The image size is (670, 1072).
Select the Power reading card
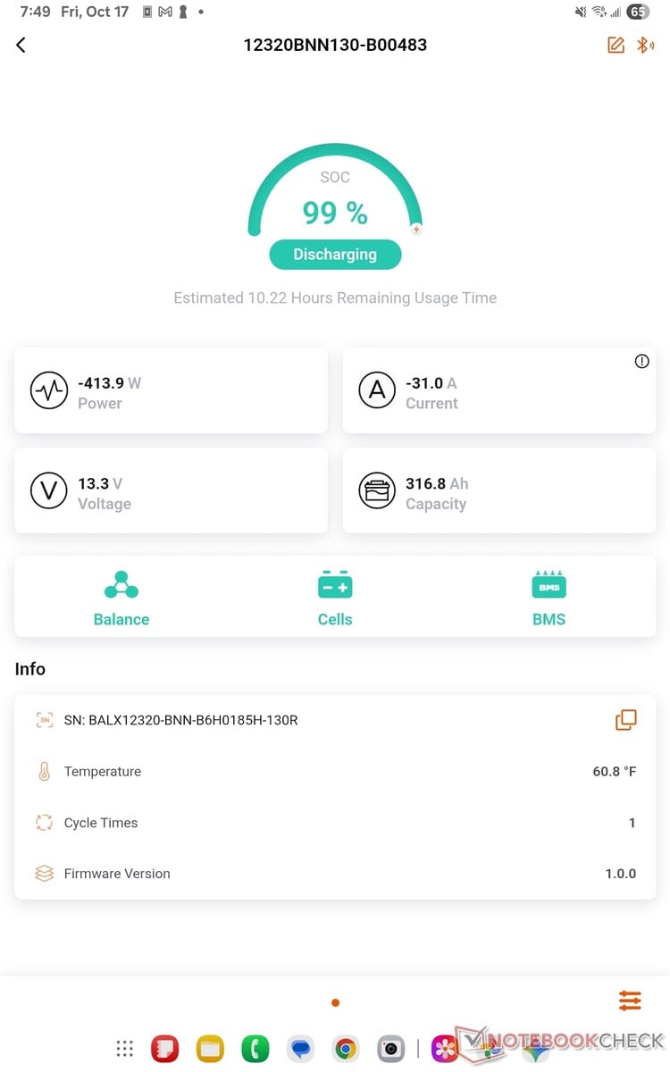click(171, 391)
